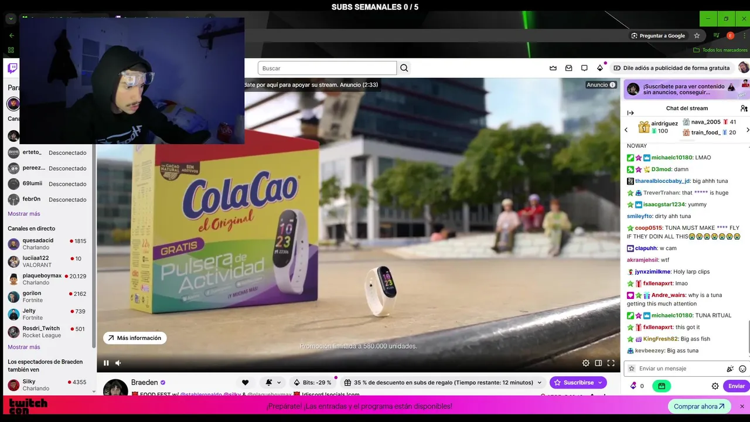750x422 pixels.
Task: Open gorilon Fortnite channel
Action: click(47, 297)
